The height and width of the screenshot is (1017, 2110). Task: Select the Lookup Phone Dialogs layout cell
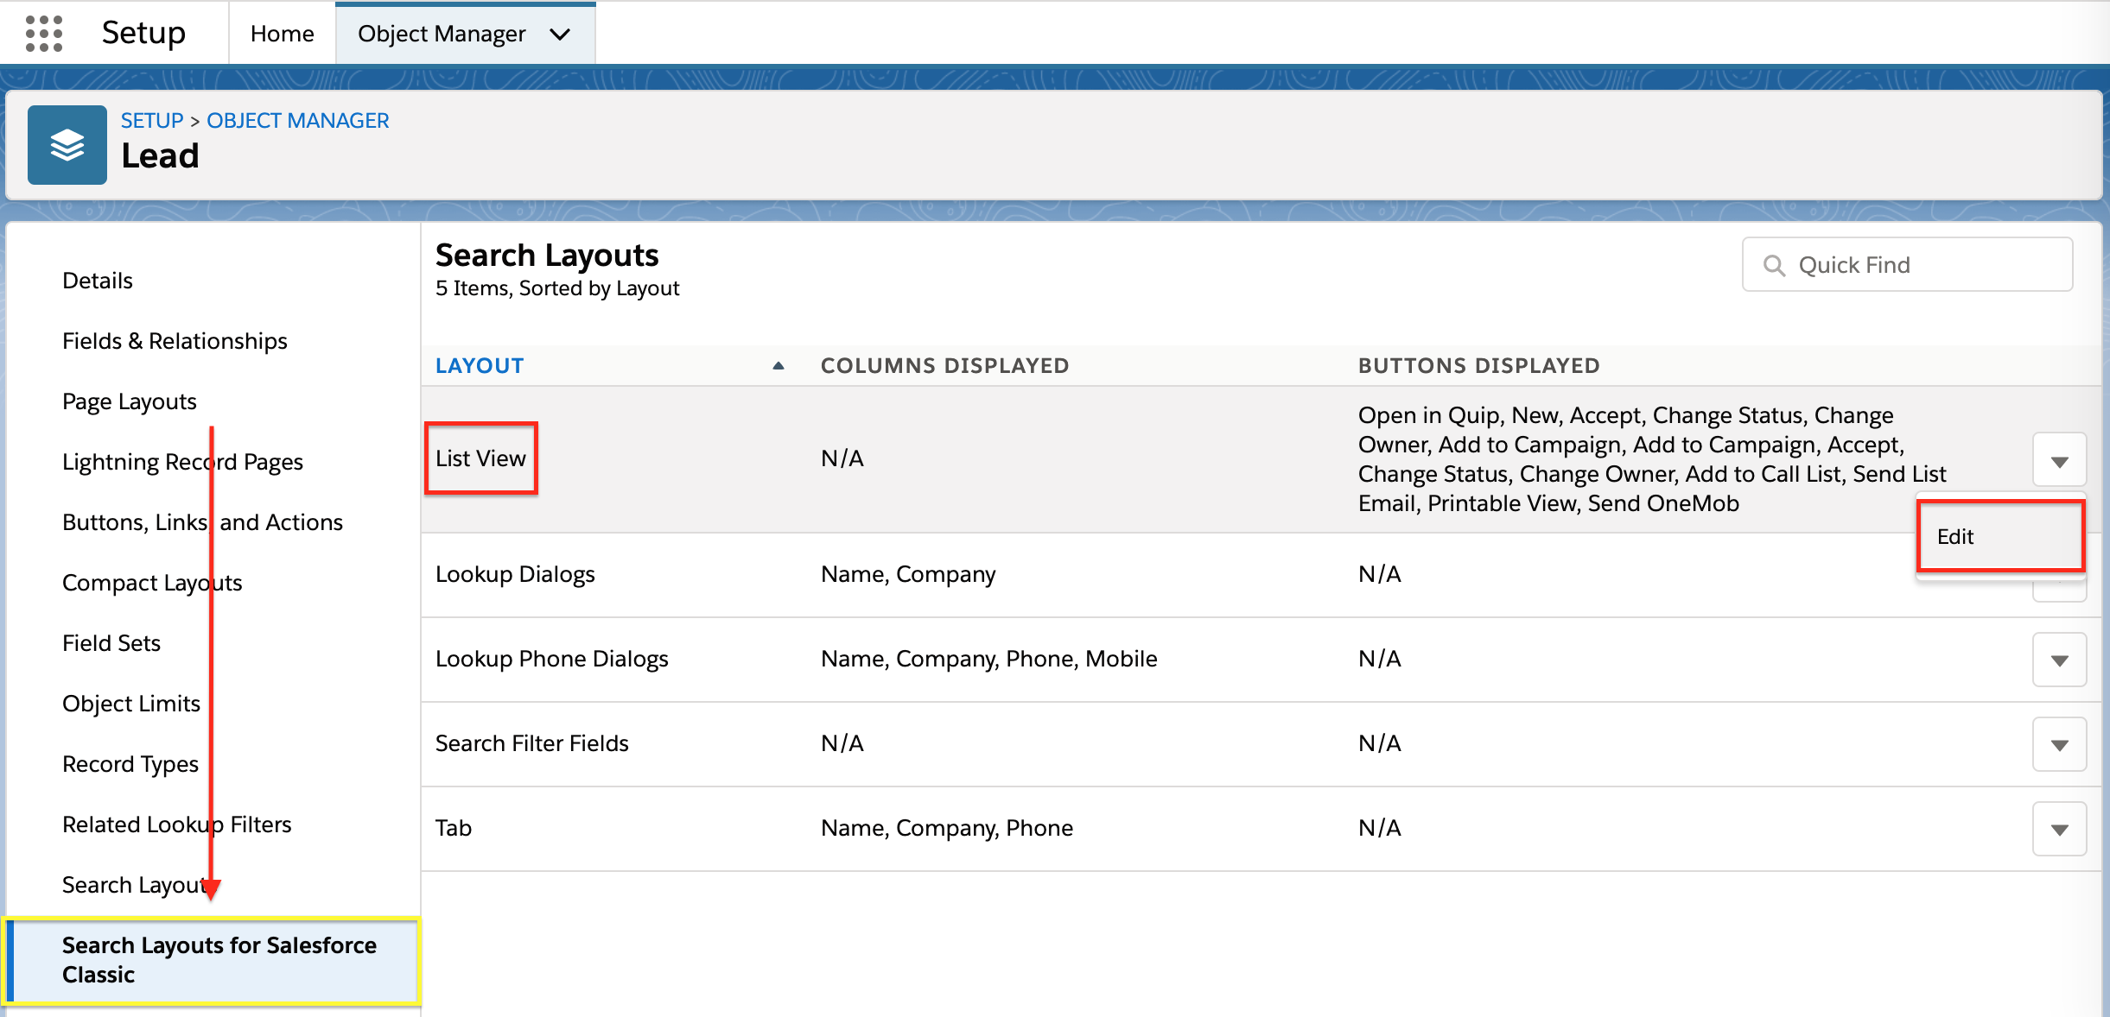click(x=551, y=659)
